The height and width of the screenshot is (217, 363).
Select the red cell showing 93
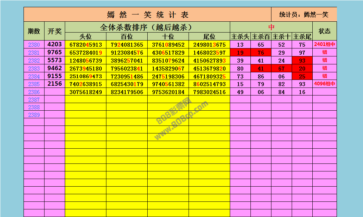302,61
